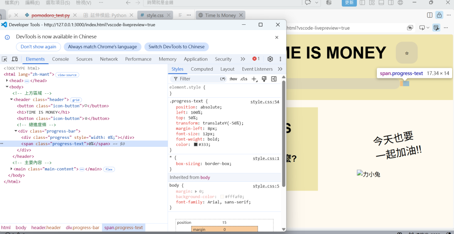Expand the head element node
Image resolution: width=454 pixels, height=234 pixels.
[7, 81]
